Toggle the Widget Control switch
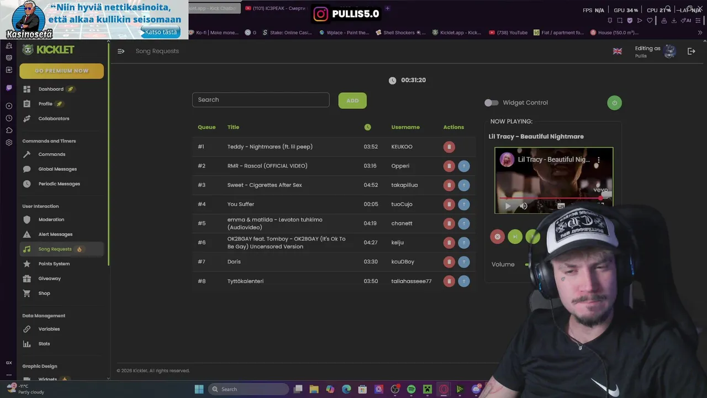The width and height of the screenshot is (707, 398). [491, 103]
